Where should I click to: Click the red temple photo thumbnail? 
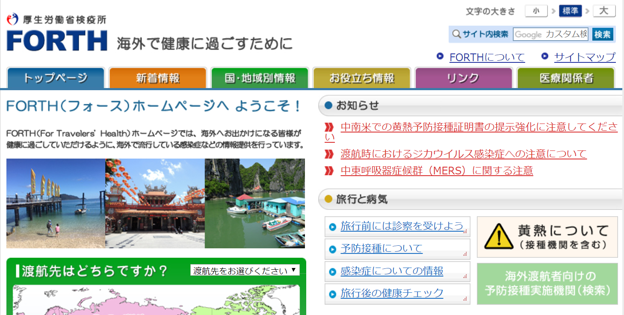155,203
